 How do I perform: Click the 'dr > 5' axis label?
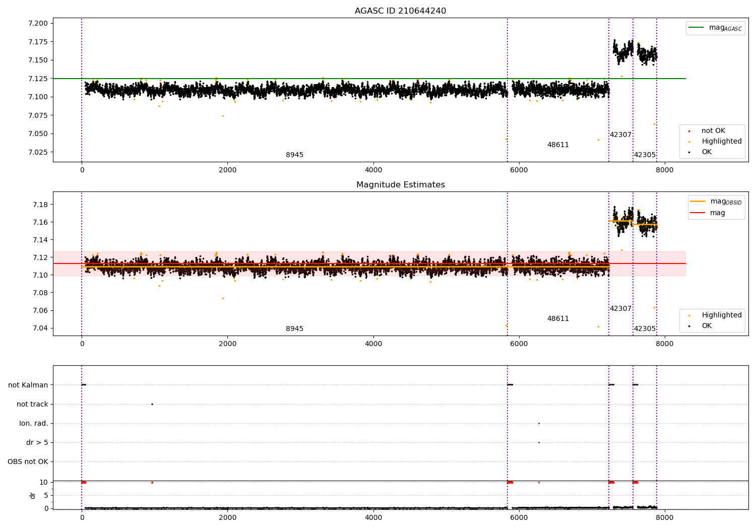tap(37, 443)
